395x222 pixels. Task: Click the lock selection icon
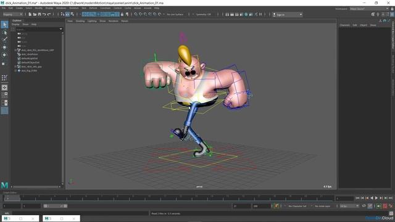pyautogui.click(x=122, y=14)
